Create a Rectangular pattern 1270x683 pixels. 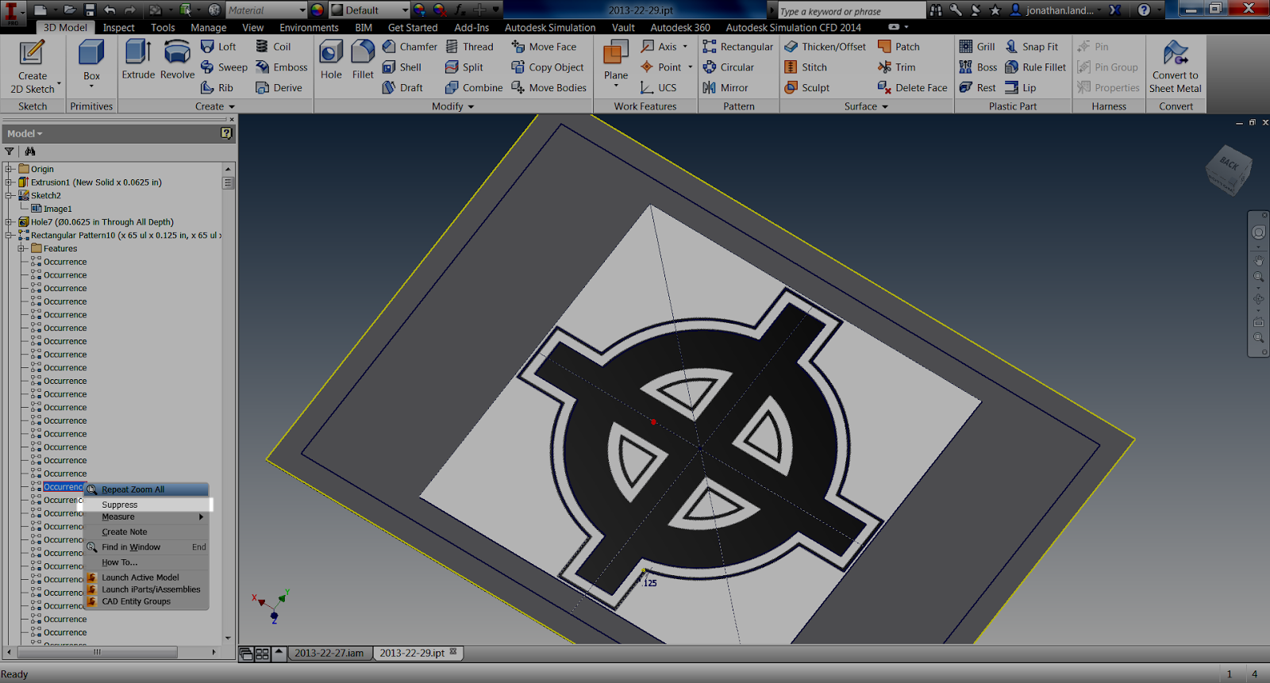pyautogui.click(x=737, y=47)
